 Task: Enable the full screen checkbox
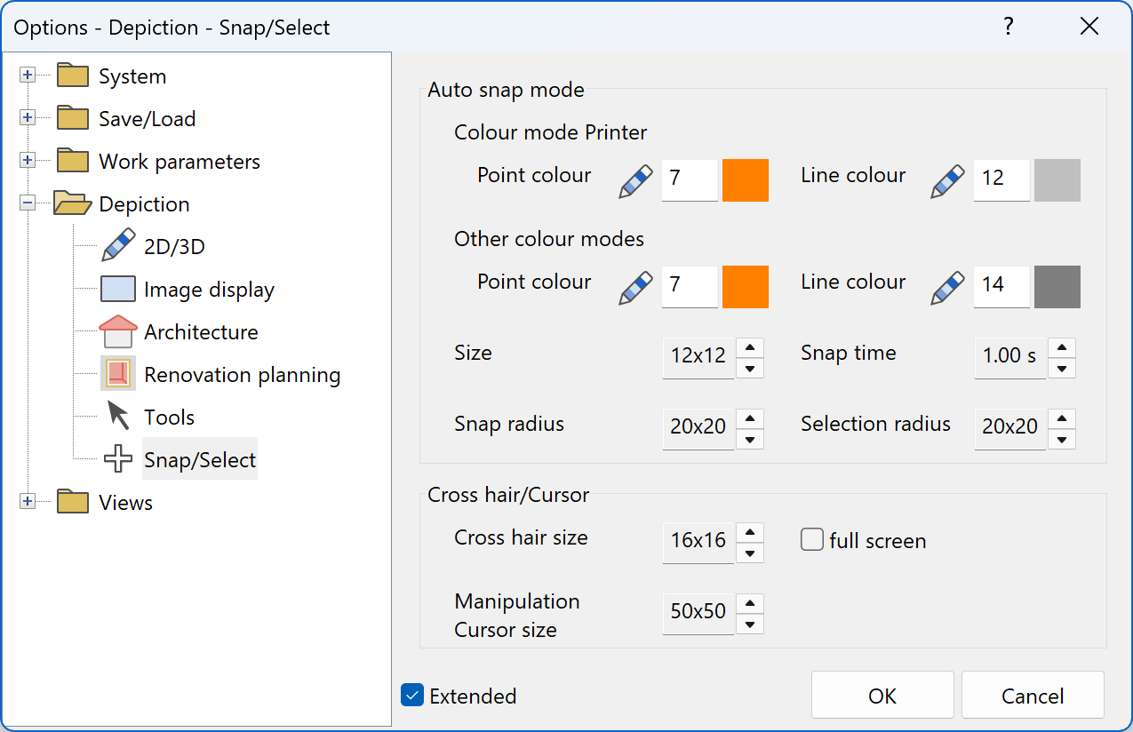coord(811,538)
